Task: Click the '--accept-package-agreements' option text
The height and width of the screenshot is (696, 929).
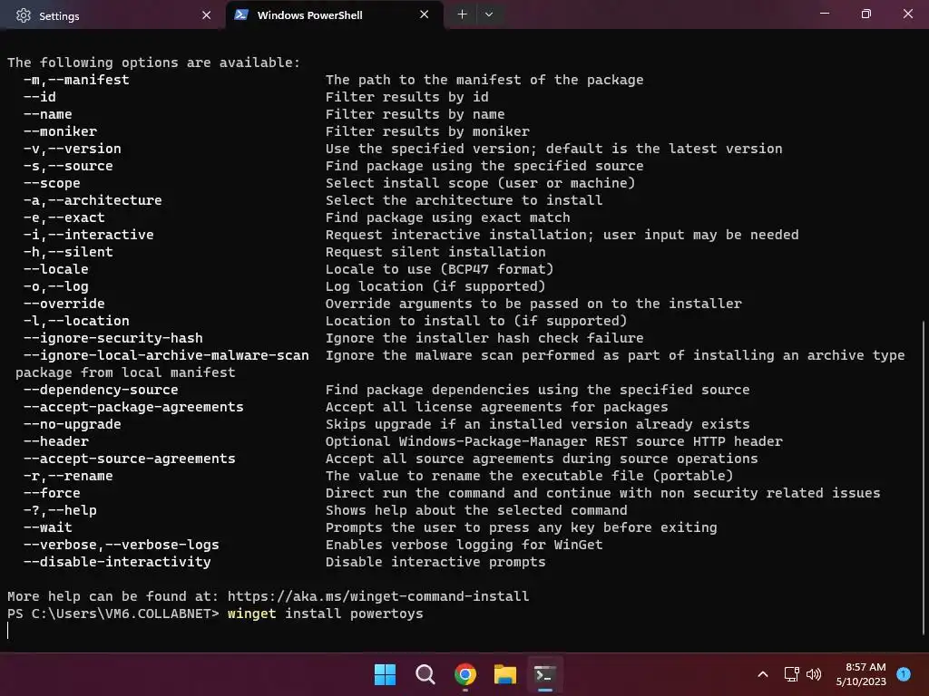Action: click(133, 407)
